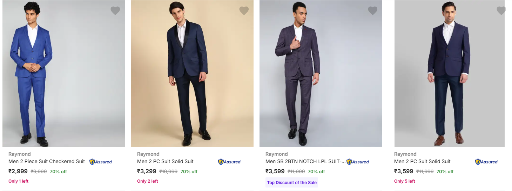This screenshot has width=512, height=191.
Task: Open the tuxedo-style suit photo on beige
Action: pyautogui.click(x=192, y=73)
